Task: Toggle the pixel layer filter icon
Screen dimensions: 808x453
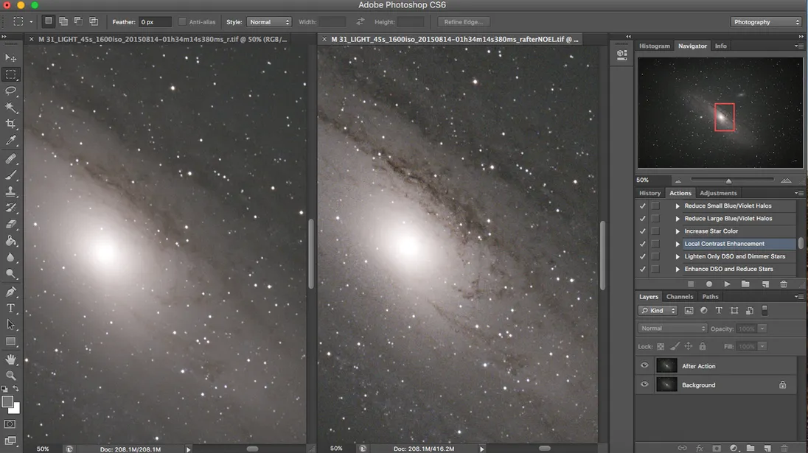Action: point(689,310)
